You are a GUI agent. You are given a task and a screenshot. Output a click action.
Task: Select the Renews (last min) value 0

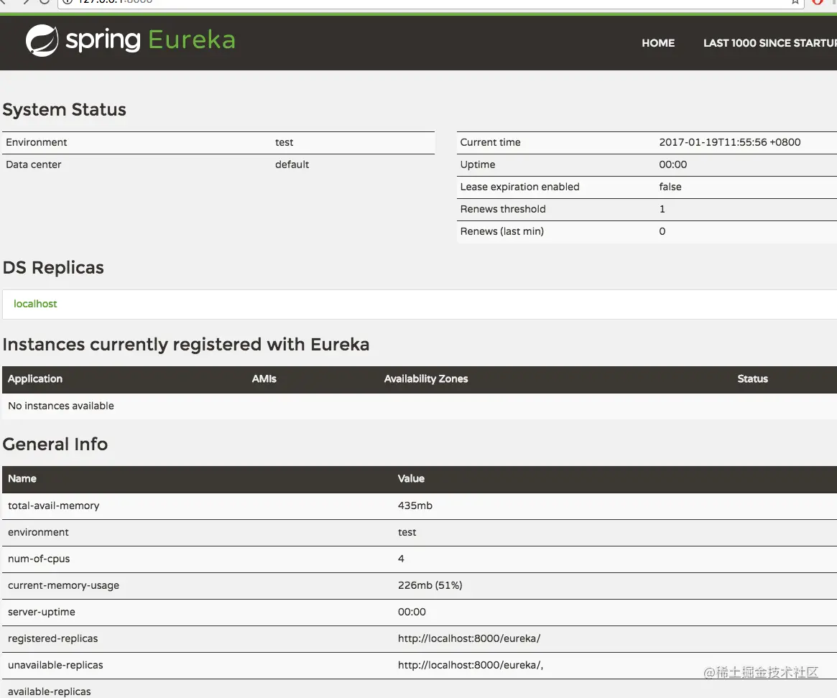[x=662, y=232]
